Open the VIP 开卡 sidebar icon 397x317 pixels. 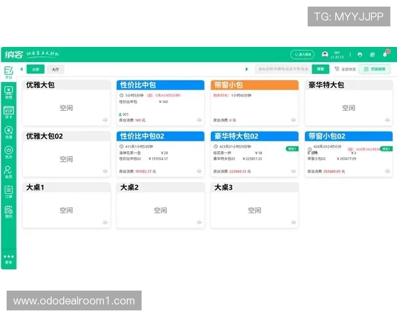click(9, 112)
